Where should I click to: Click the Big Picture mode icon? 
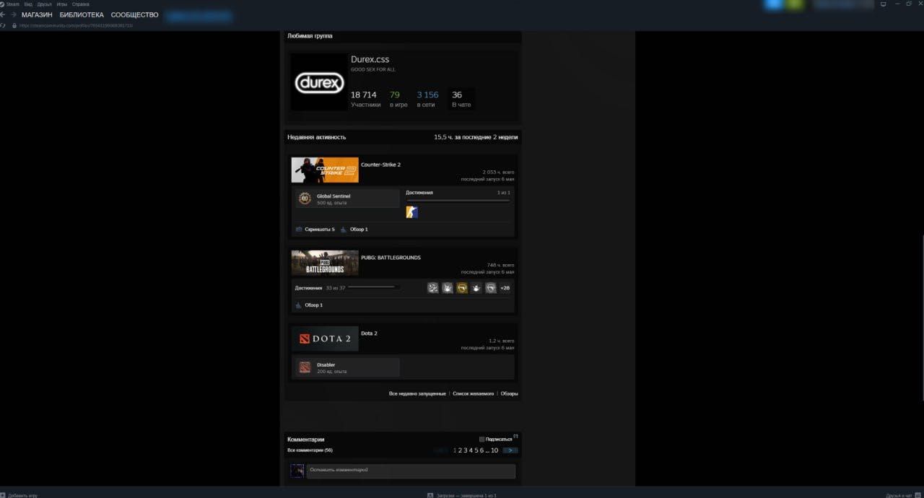coord(883,4)
